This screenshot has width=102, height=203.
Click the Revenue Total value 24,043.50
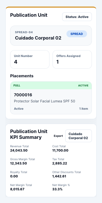click(x=19, y=150)
